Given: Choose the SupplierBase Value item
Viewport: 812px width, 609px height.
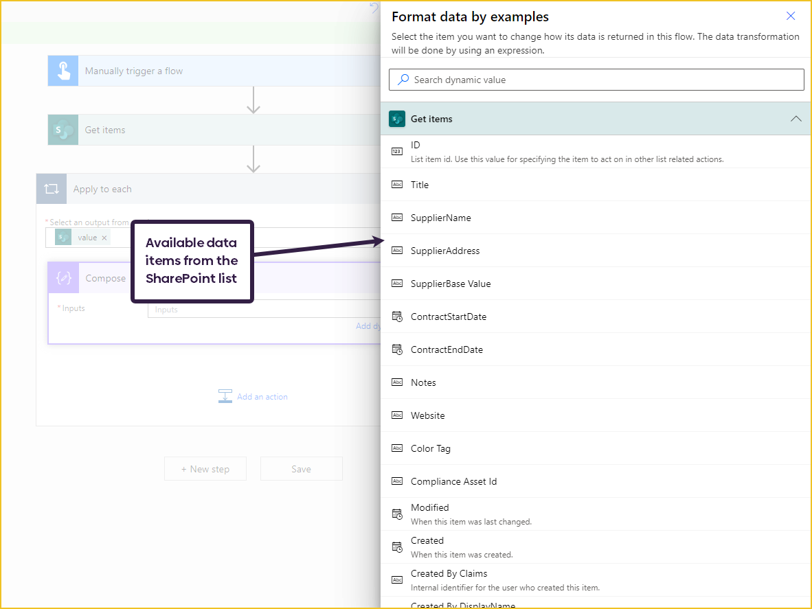Looking at the screenshot, I should point(596,284).
